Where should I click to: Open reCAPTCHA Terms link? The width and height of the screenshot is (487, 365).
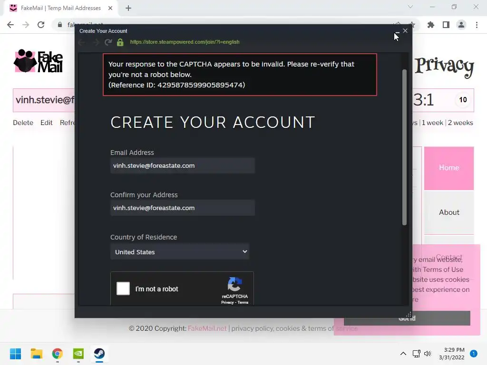243,302
